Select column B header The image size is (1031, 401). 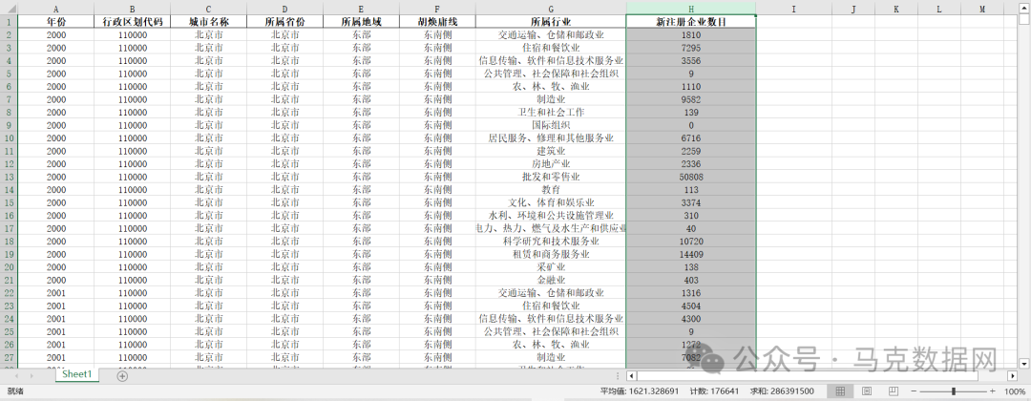click(132, 10)
